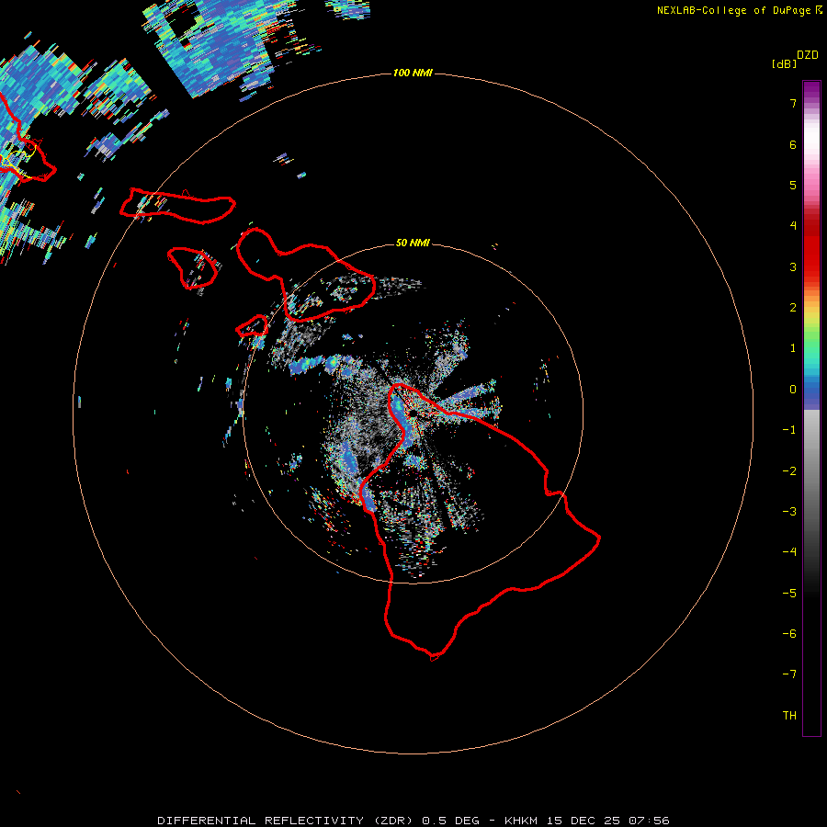827x827 pixels.
Task: Click the 0.5 DEG elevation angle text
Action: 450,821
